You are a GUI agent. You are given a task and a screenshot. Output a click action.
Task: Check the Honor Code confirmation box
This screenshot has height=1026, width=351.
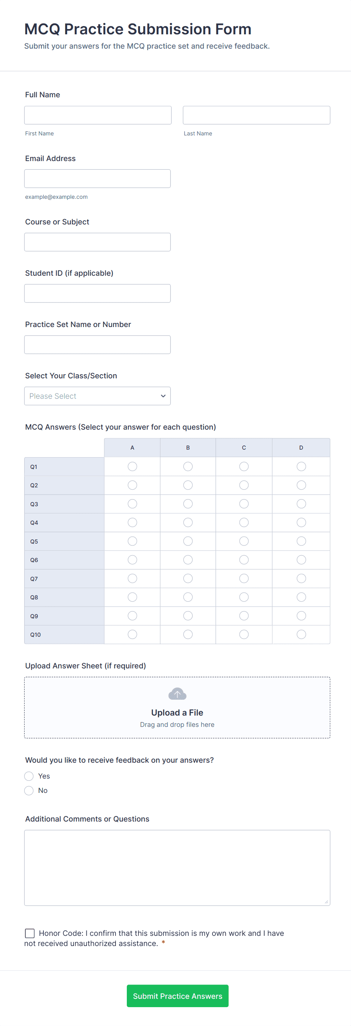coord(30,933)
